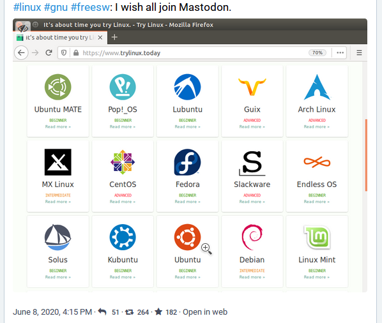This screenshot has height=323, width=382.
Task: Click the Arch Linux logo
Action: pyautogui.click(x=317, y=87)
